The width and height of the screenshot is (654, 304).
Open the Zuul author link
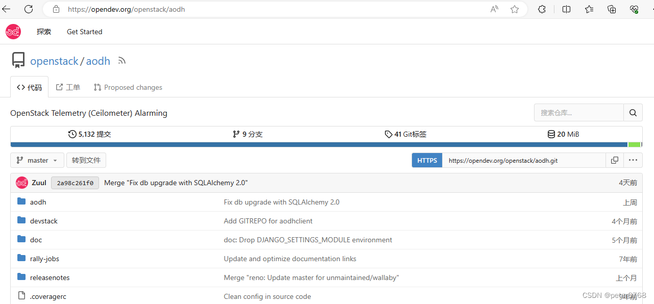39,183
